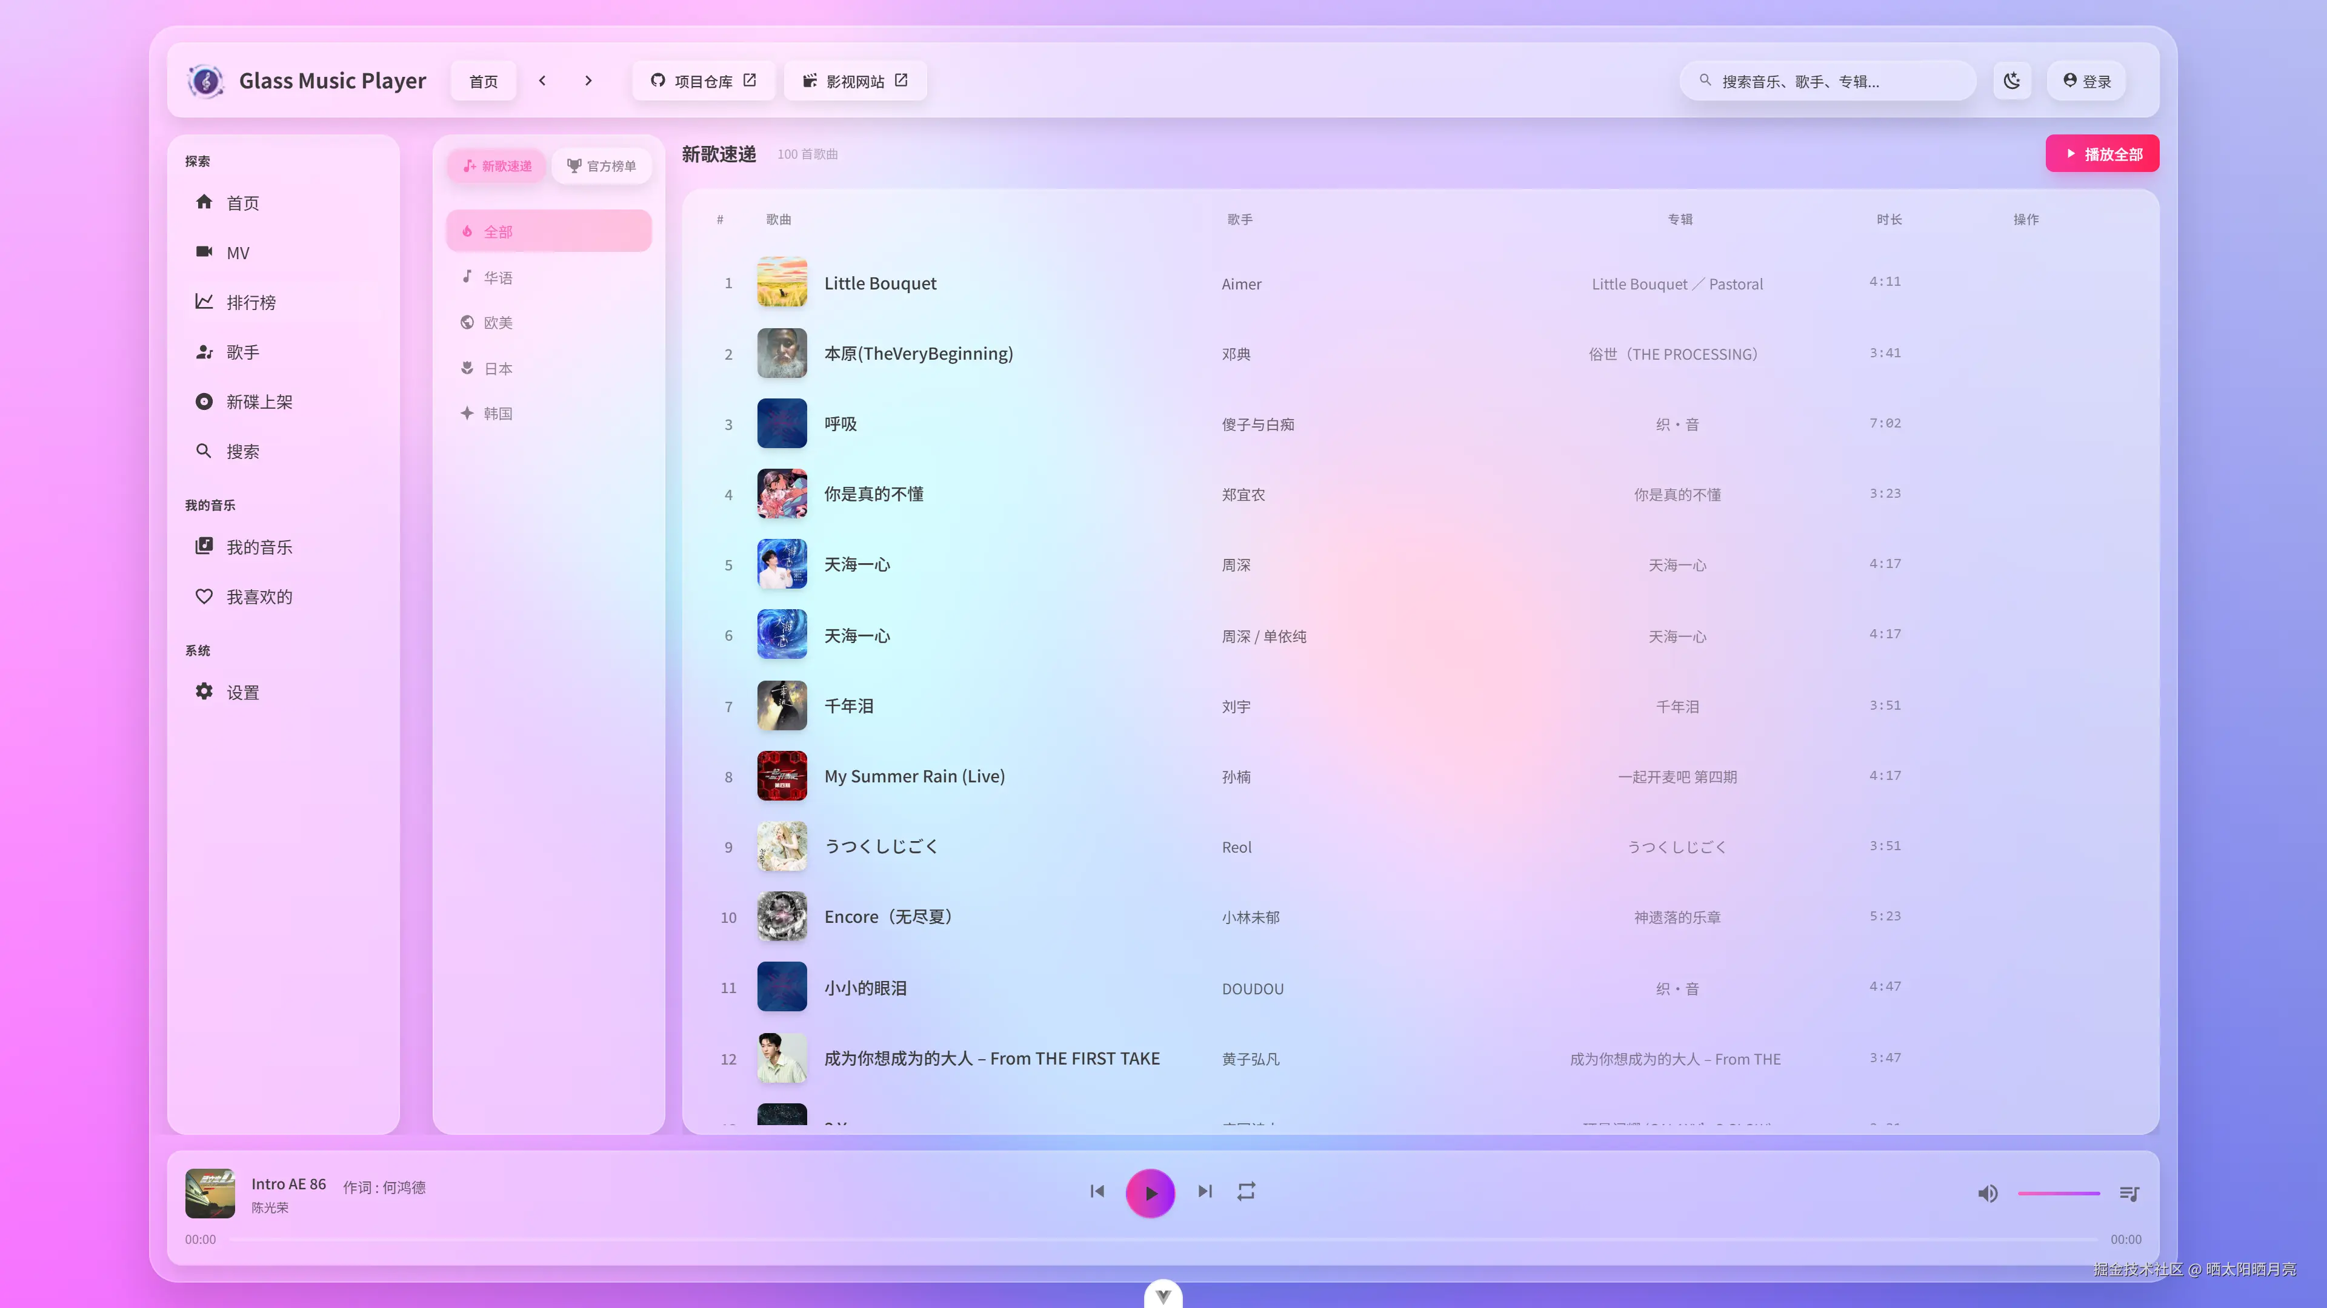Select the 日本 category filter
This screenshot has height=1308, width=2327.
(498, 368)
